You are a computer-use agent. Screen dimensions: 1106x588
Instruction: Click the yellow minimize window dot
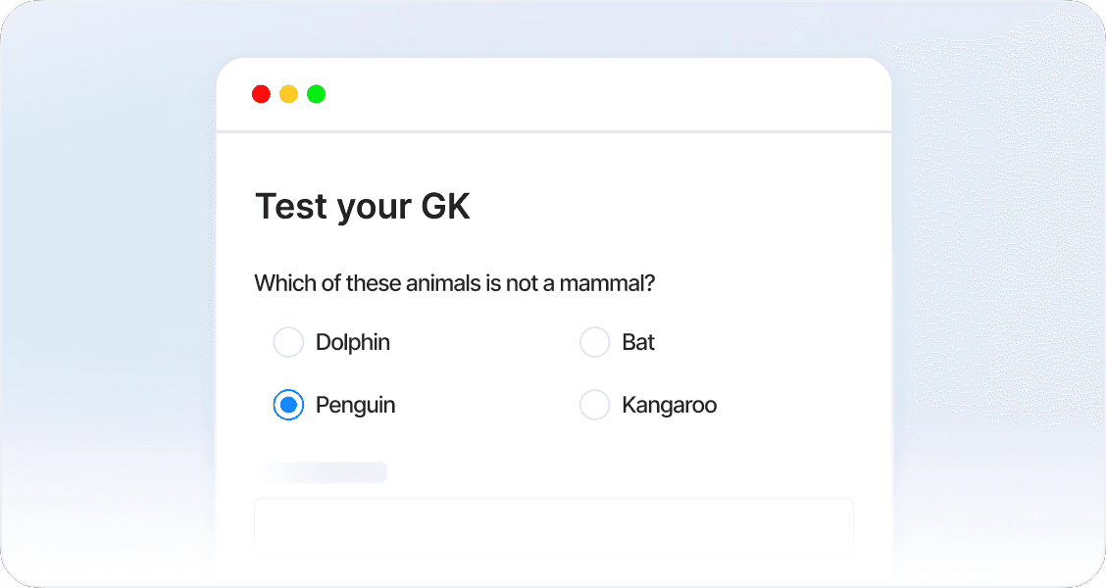coord(288,94)
